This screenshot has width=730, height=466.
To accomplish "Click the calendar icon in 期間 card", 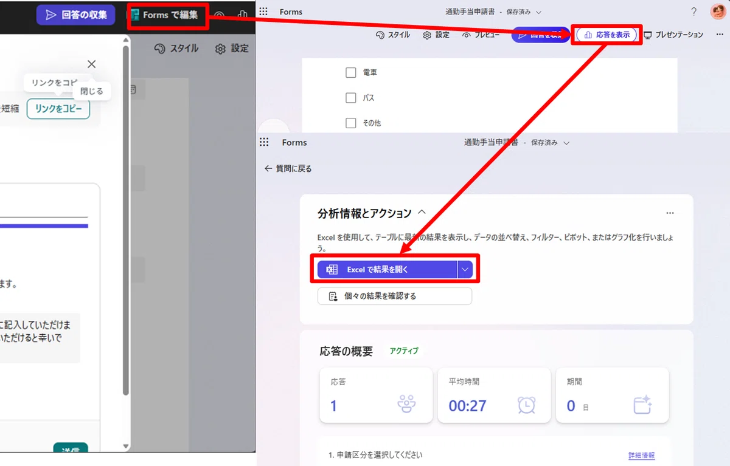I will pyautogui.click(x=643, y=404).
